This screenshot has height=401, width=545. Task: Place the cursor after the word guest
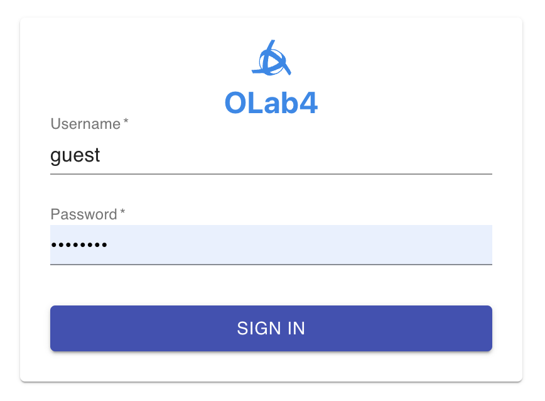101,155
